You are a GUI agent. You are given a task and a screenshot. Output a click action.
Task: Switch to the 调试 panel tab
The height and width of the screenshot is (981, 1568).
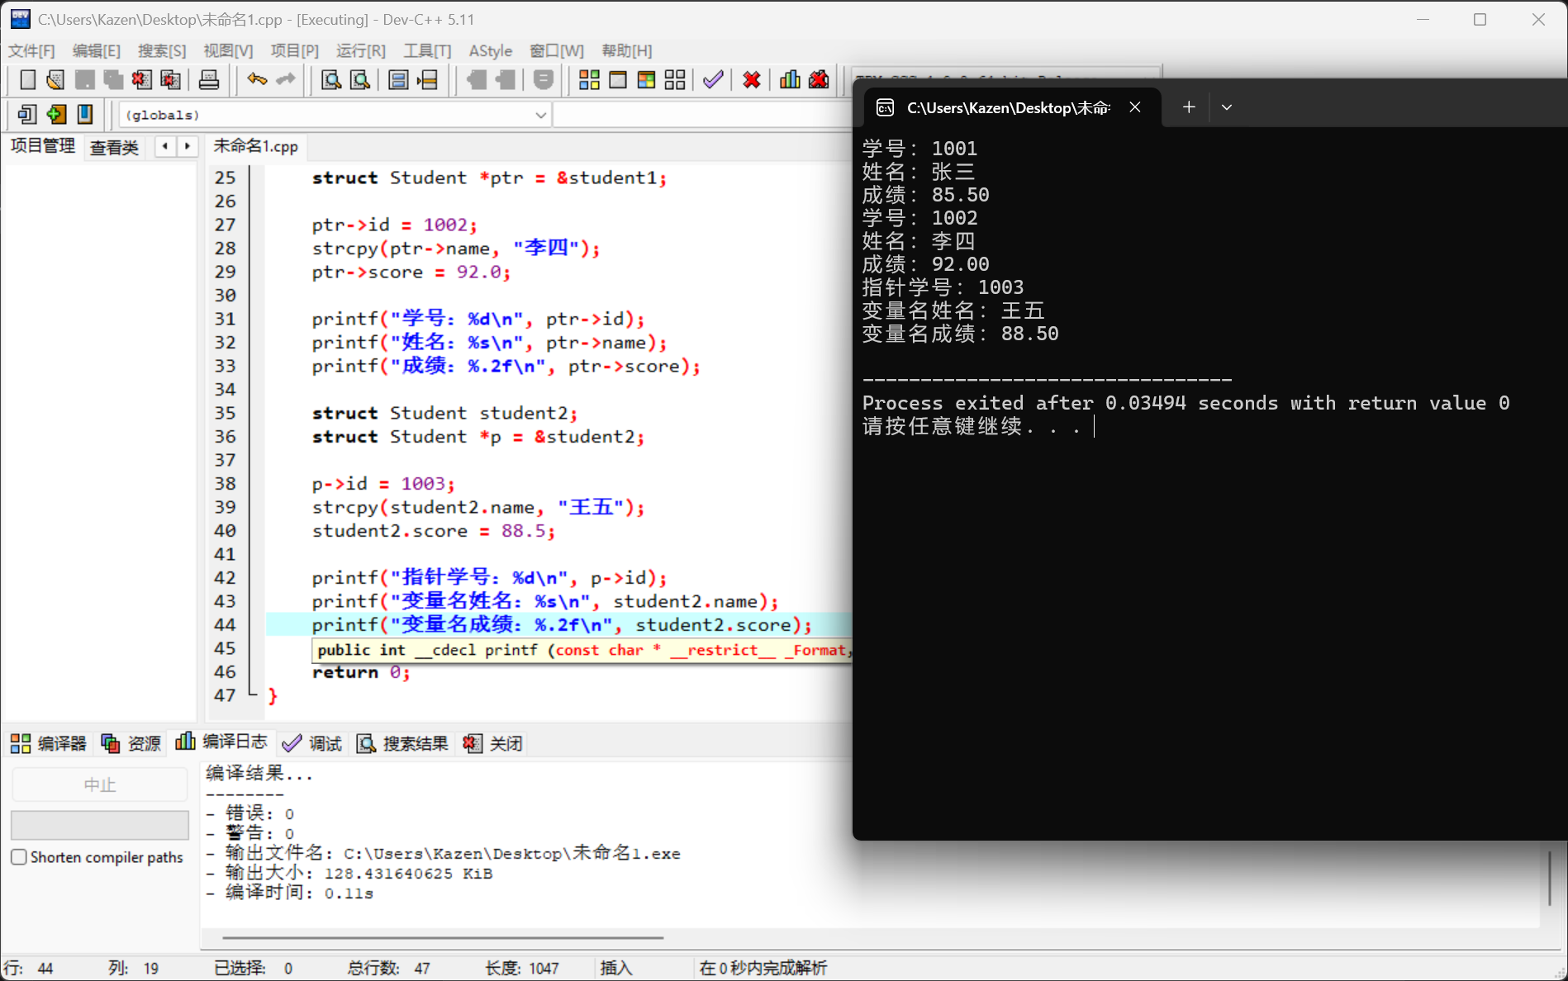[x=312, y=742]
